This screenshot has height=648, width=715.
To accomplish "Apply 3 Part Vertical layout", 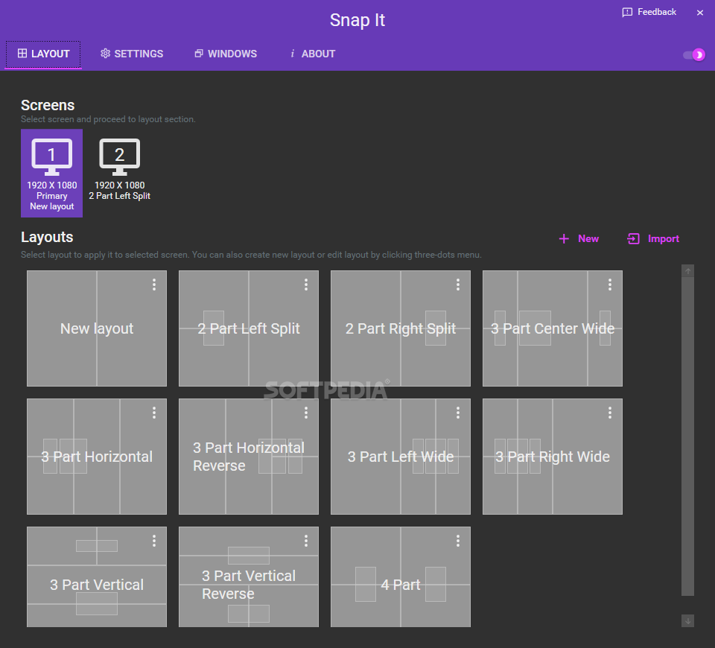I will [97, 576].
